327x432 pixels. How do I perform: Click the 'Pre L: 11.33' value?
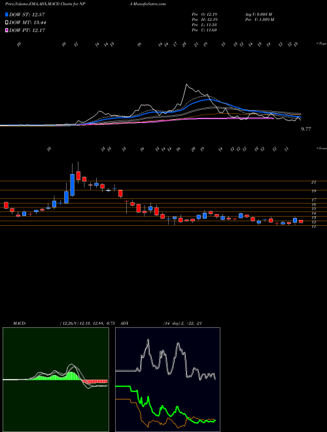[x=205, y=24]
